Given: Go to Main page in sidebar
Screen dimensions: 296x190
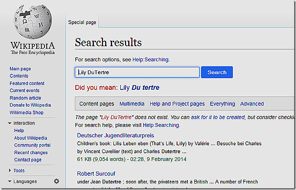Looking at the screenshot, I should (20, 69).
